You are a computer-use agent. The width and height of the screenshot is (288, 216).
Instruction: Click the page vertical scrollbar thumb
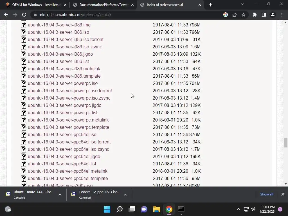click(285, 142)
